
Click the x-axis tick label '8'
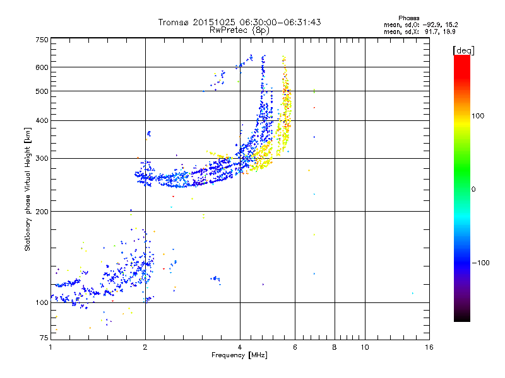point(335,347)
